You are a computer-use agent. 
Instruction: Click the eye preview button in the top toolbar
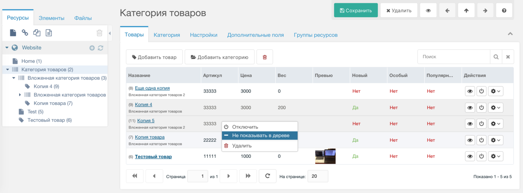[428, 11]
